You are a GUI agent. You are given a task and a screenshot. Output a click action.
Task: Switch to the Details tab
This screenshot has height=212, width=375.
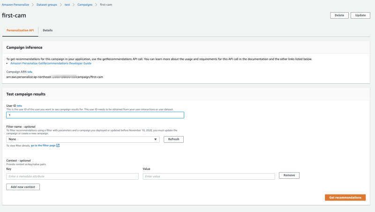(x=47, y=30)
